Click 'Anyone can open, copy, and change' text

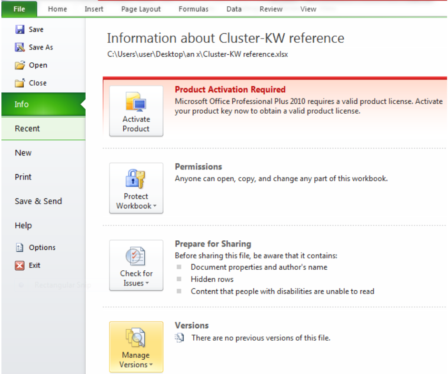tap(281, 179)
